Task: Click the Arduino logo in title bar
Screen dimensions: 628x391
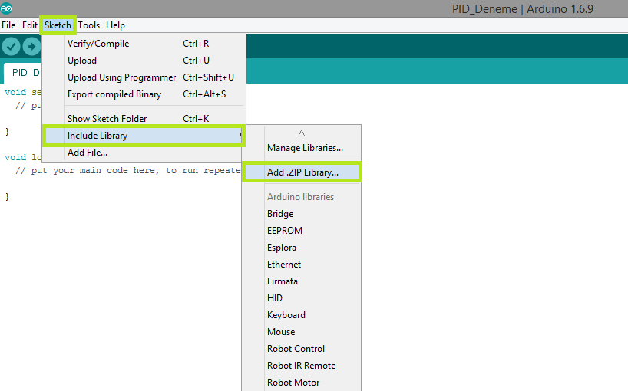Action: 6,8
